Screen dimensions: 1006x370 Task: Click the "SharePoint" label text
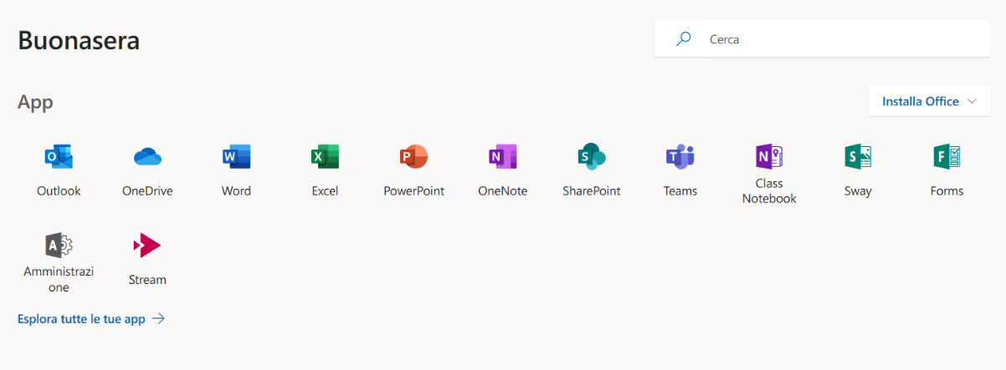pyautogui.click(x=591, y=190)
